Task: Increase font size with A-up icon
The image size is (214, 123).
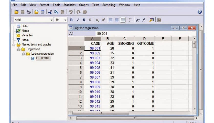Action: click(138, 20)
